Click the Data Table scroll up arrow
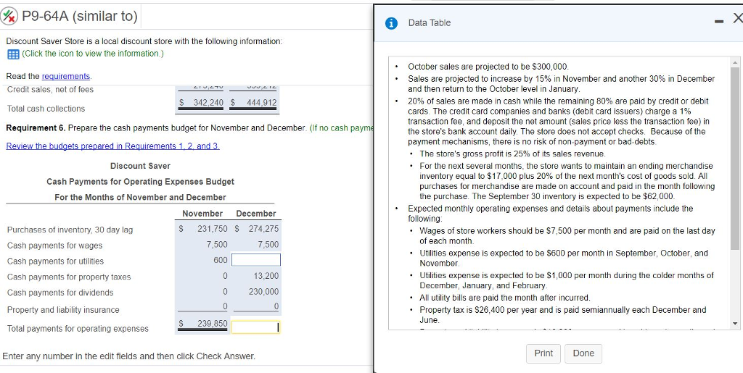743x373 pixels. pos(735,62)
